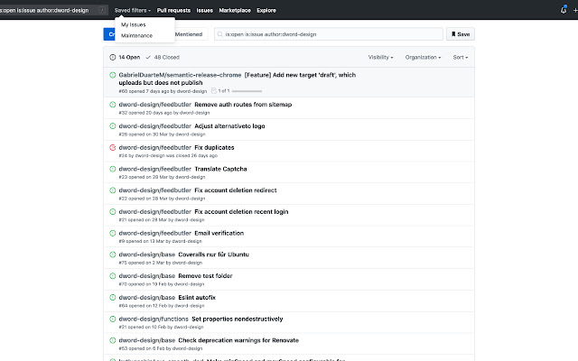Click closed-issue icon beside Fix duplicates
Screen dimensions: 578x361
pos(113,146)
